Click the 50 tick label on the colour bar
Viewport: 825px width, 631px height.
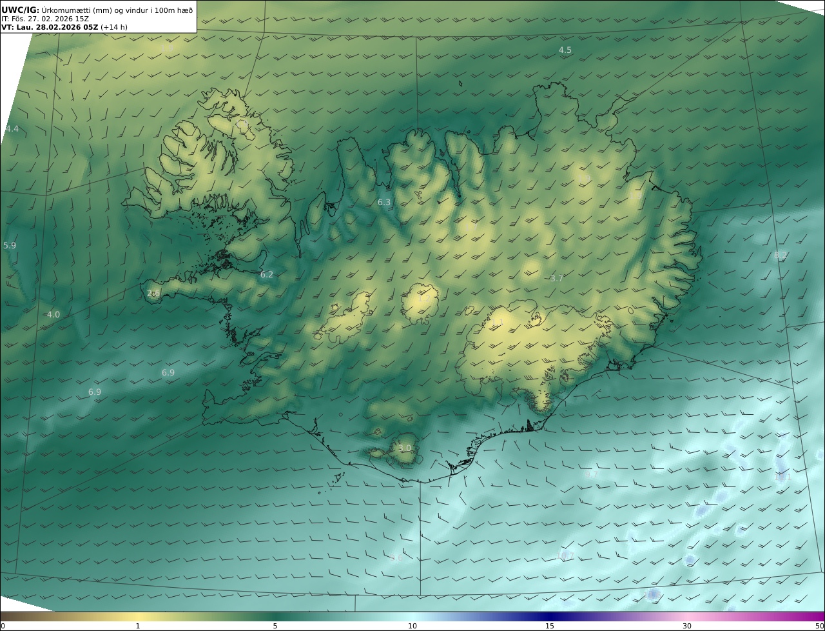(x=819, y=626)
